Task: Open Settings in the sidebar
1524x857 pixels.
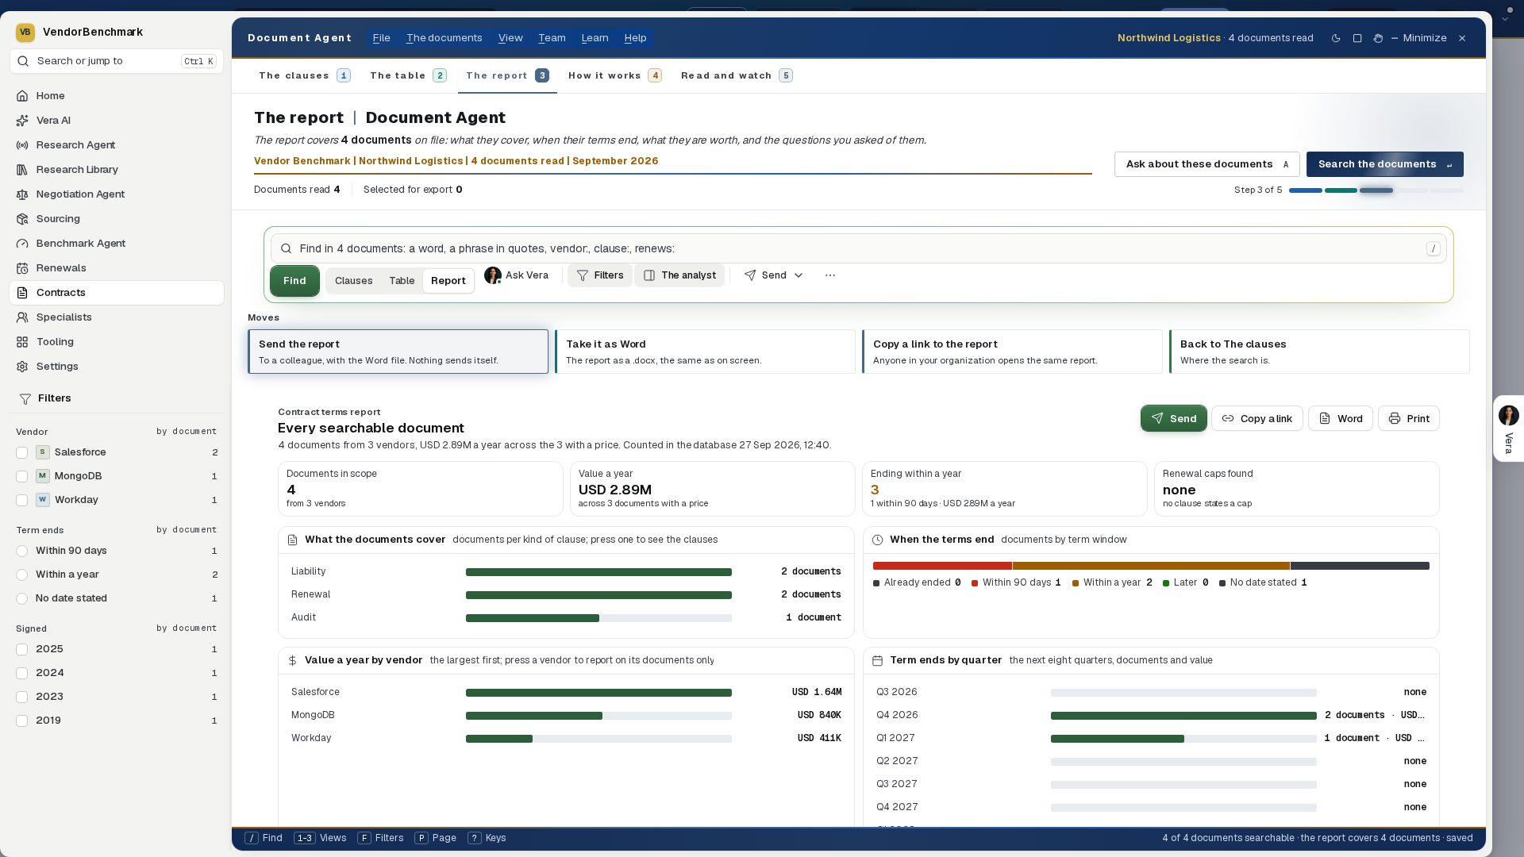Action: coord(117,366)
